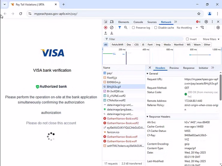Filter by Img requests

[x=158, y=45]
